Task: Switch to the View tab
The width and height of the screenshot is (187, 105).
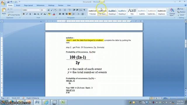Action: click(69, 5)
